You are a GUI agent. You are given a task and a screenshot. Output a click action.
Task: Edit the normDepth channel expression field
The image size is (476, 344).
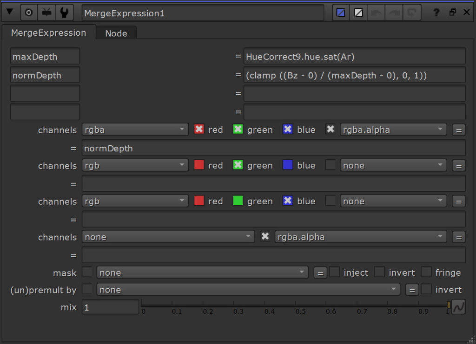click(273, 148)
